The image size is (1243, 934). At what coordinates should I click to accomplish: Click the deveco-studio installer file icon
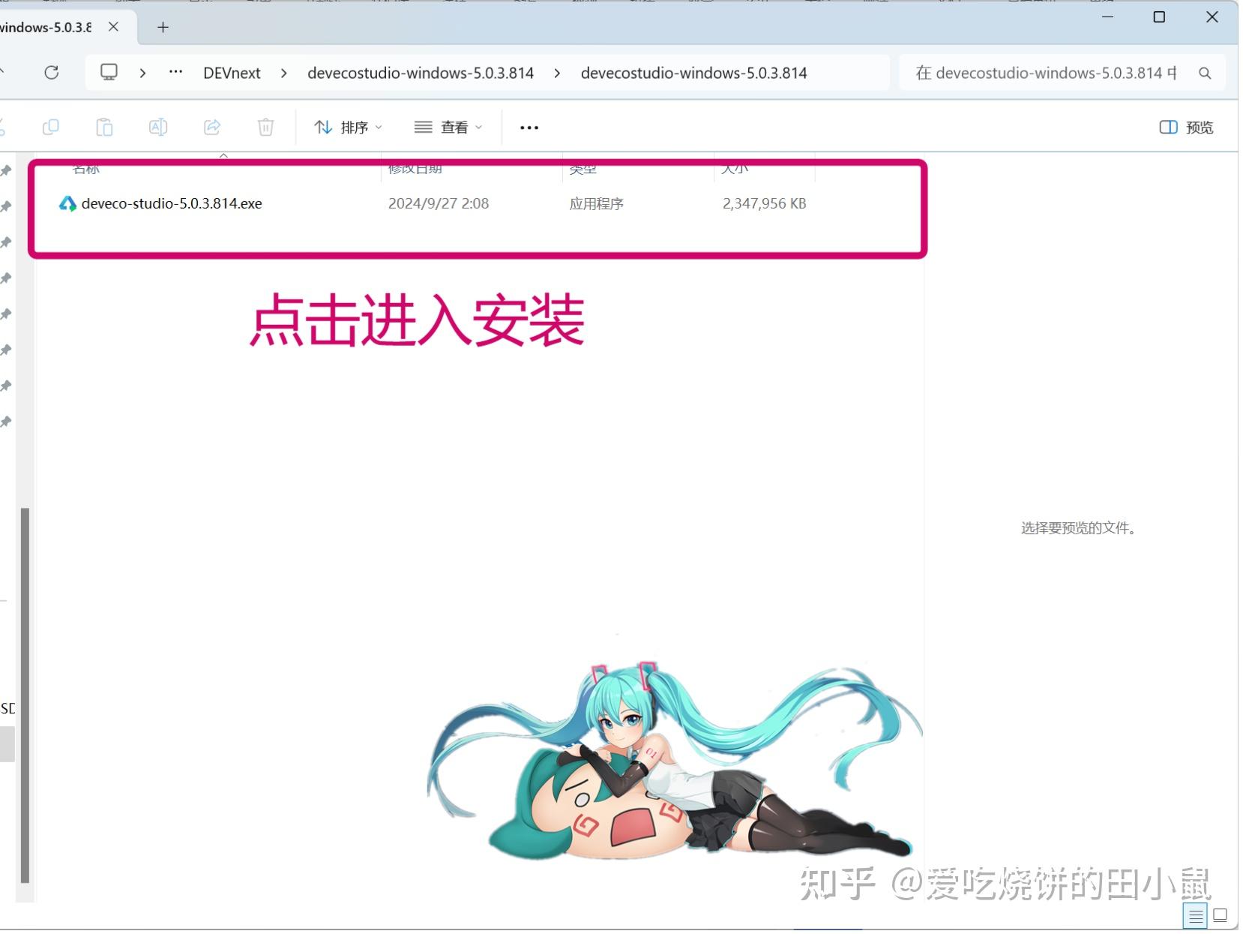tap(67, 203)
